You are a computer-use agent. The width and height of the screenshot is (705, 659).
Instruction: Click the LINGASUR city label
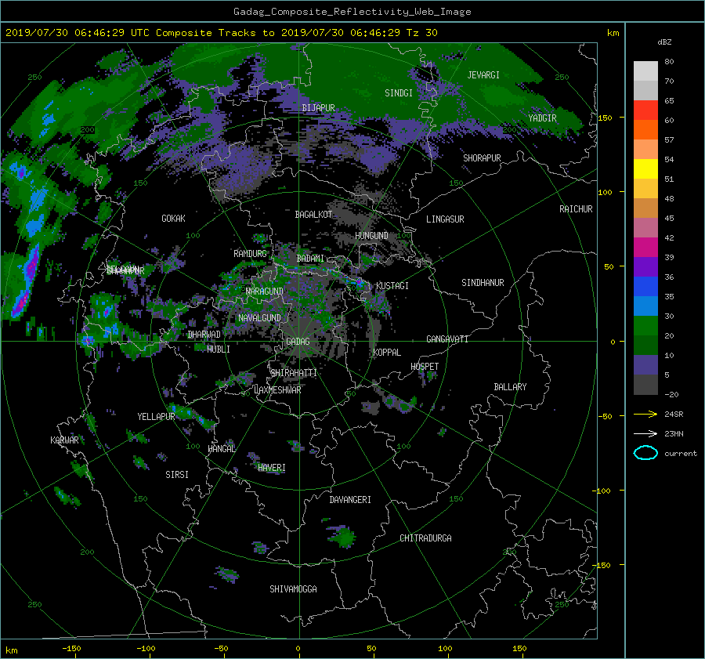point(445,219)
